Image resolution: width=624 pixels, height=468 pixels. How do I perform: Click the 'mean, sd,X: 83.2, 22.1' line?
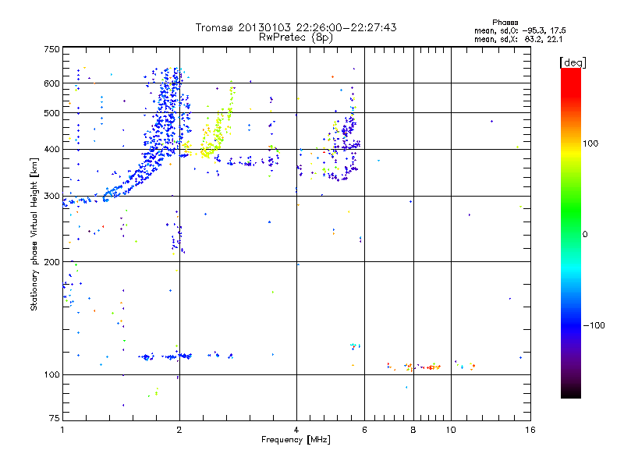[x=518, y=40]
